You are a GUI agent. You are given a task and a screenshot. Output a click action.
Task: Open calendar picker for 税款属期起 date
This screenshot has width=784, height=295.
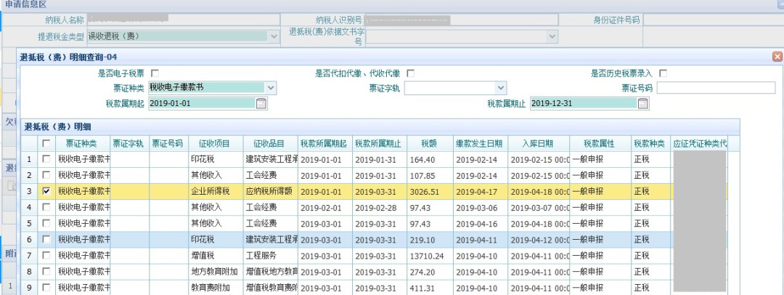pos(261,104)
